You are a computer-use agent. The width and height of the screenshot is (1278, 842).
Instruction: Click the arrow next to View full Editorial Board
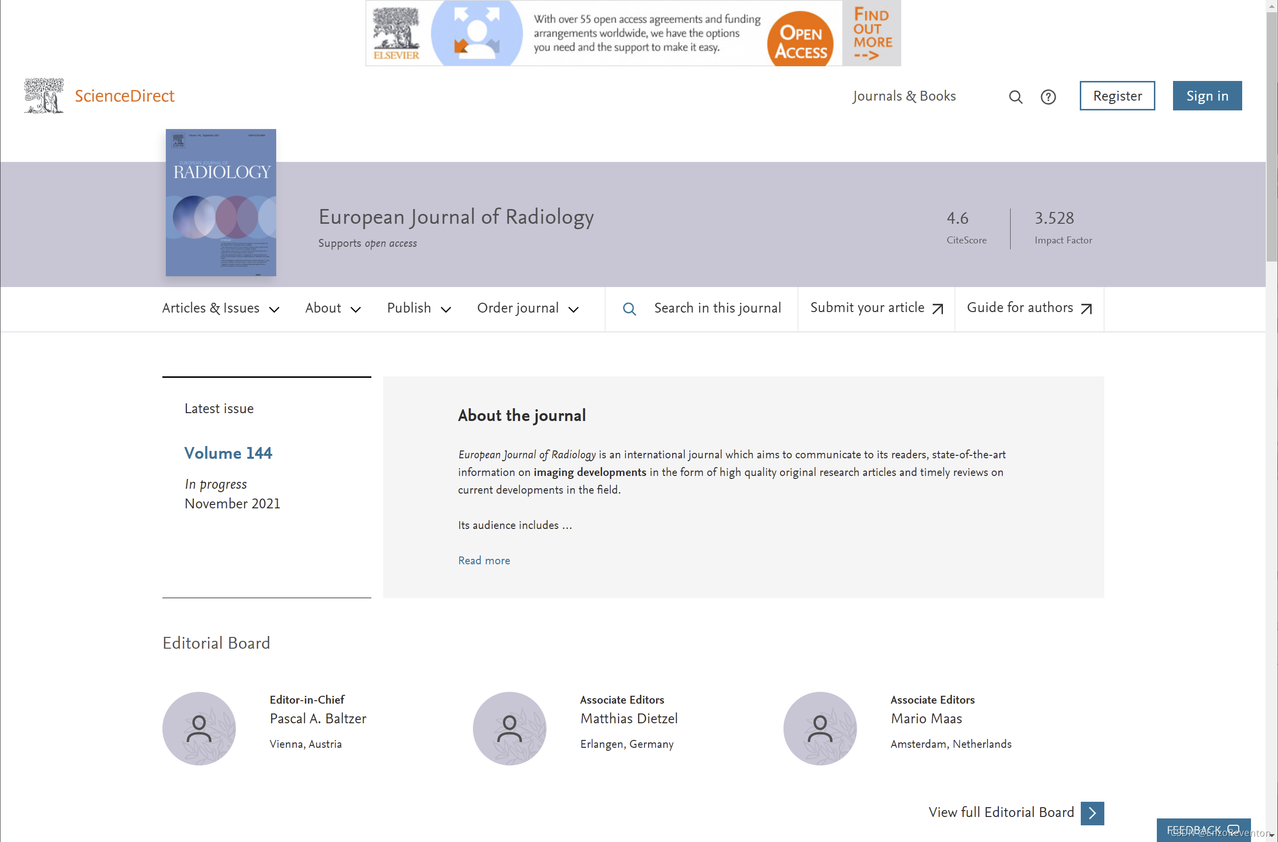(1092, 813)
